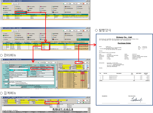Viewport: 153px width, 113px height.
Task: Click the Shipping Date tab icon, second window
Action: point(28,39)
